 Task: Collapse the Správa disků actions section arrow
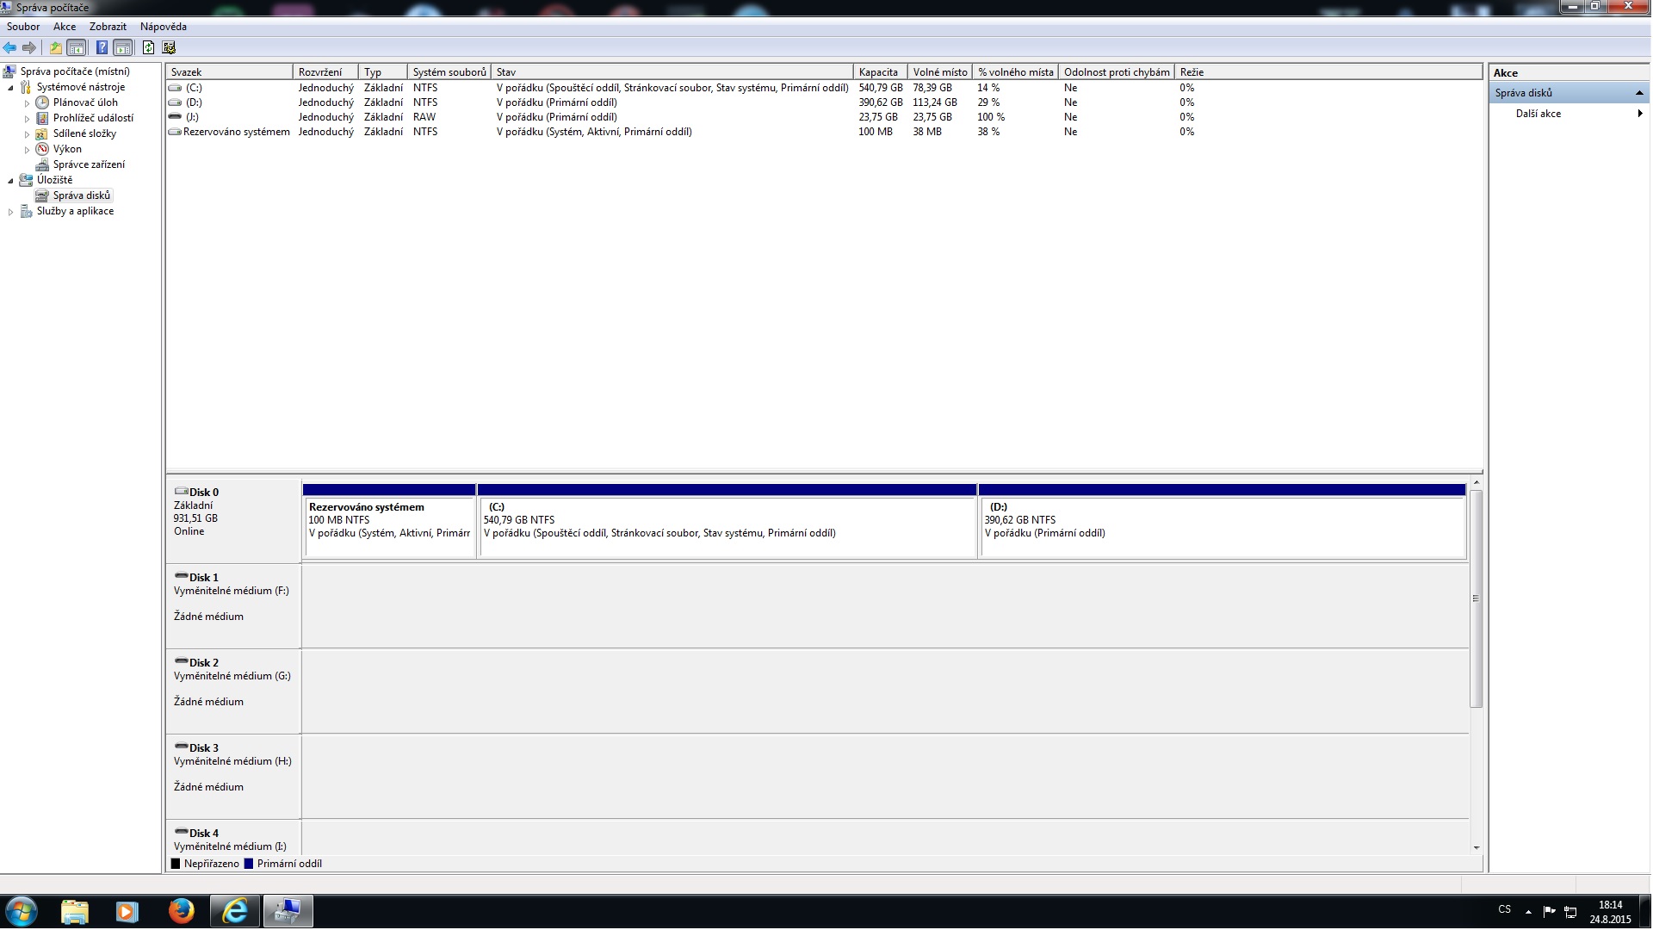click(1639, 93)
